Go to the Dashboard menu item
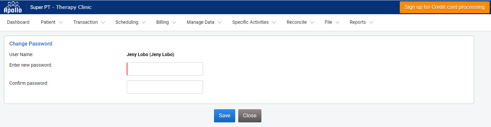 [18, 22]
